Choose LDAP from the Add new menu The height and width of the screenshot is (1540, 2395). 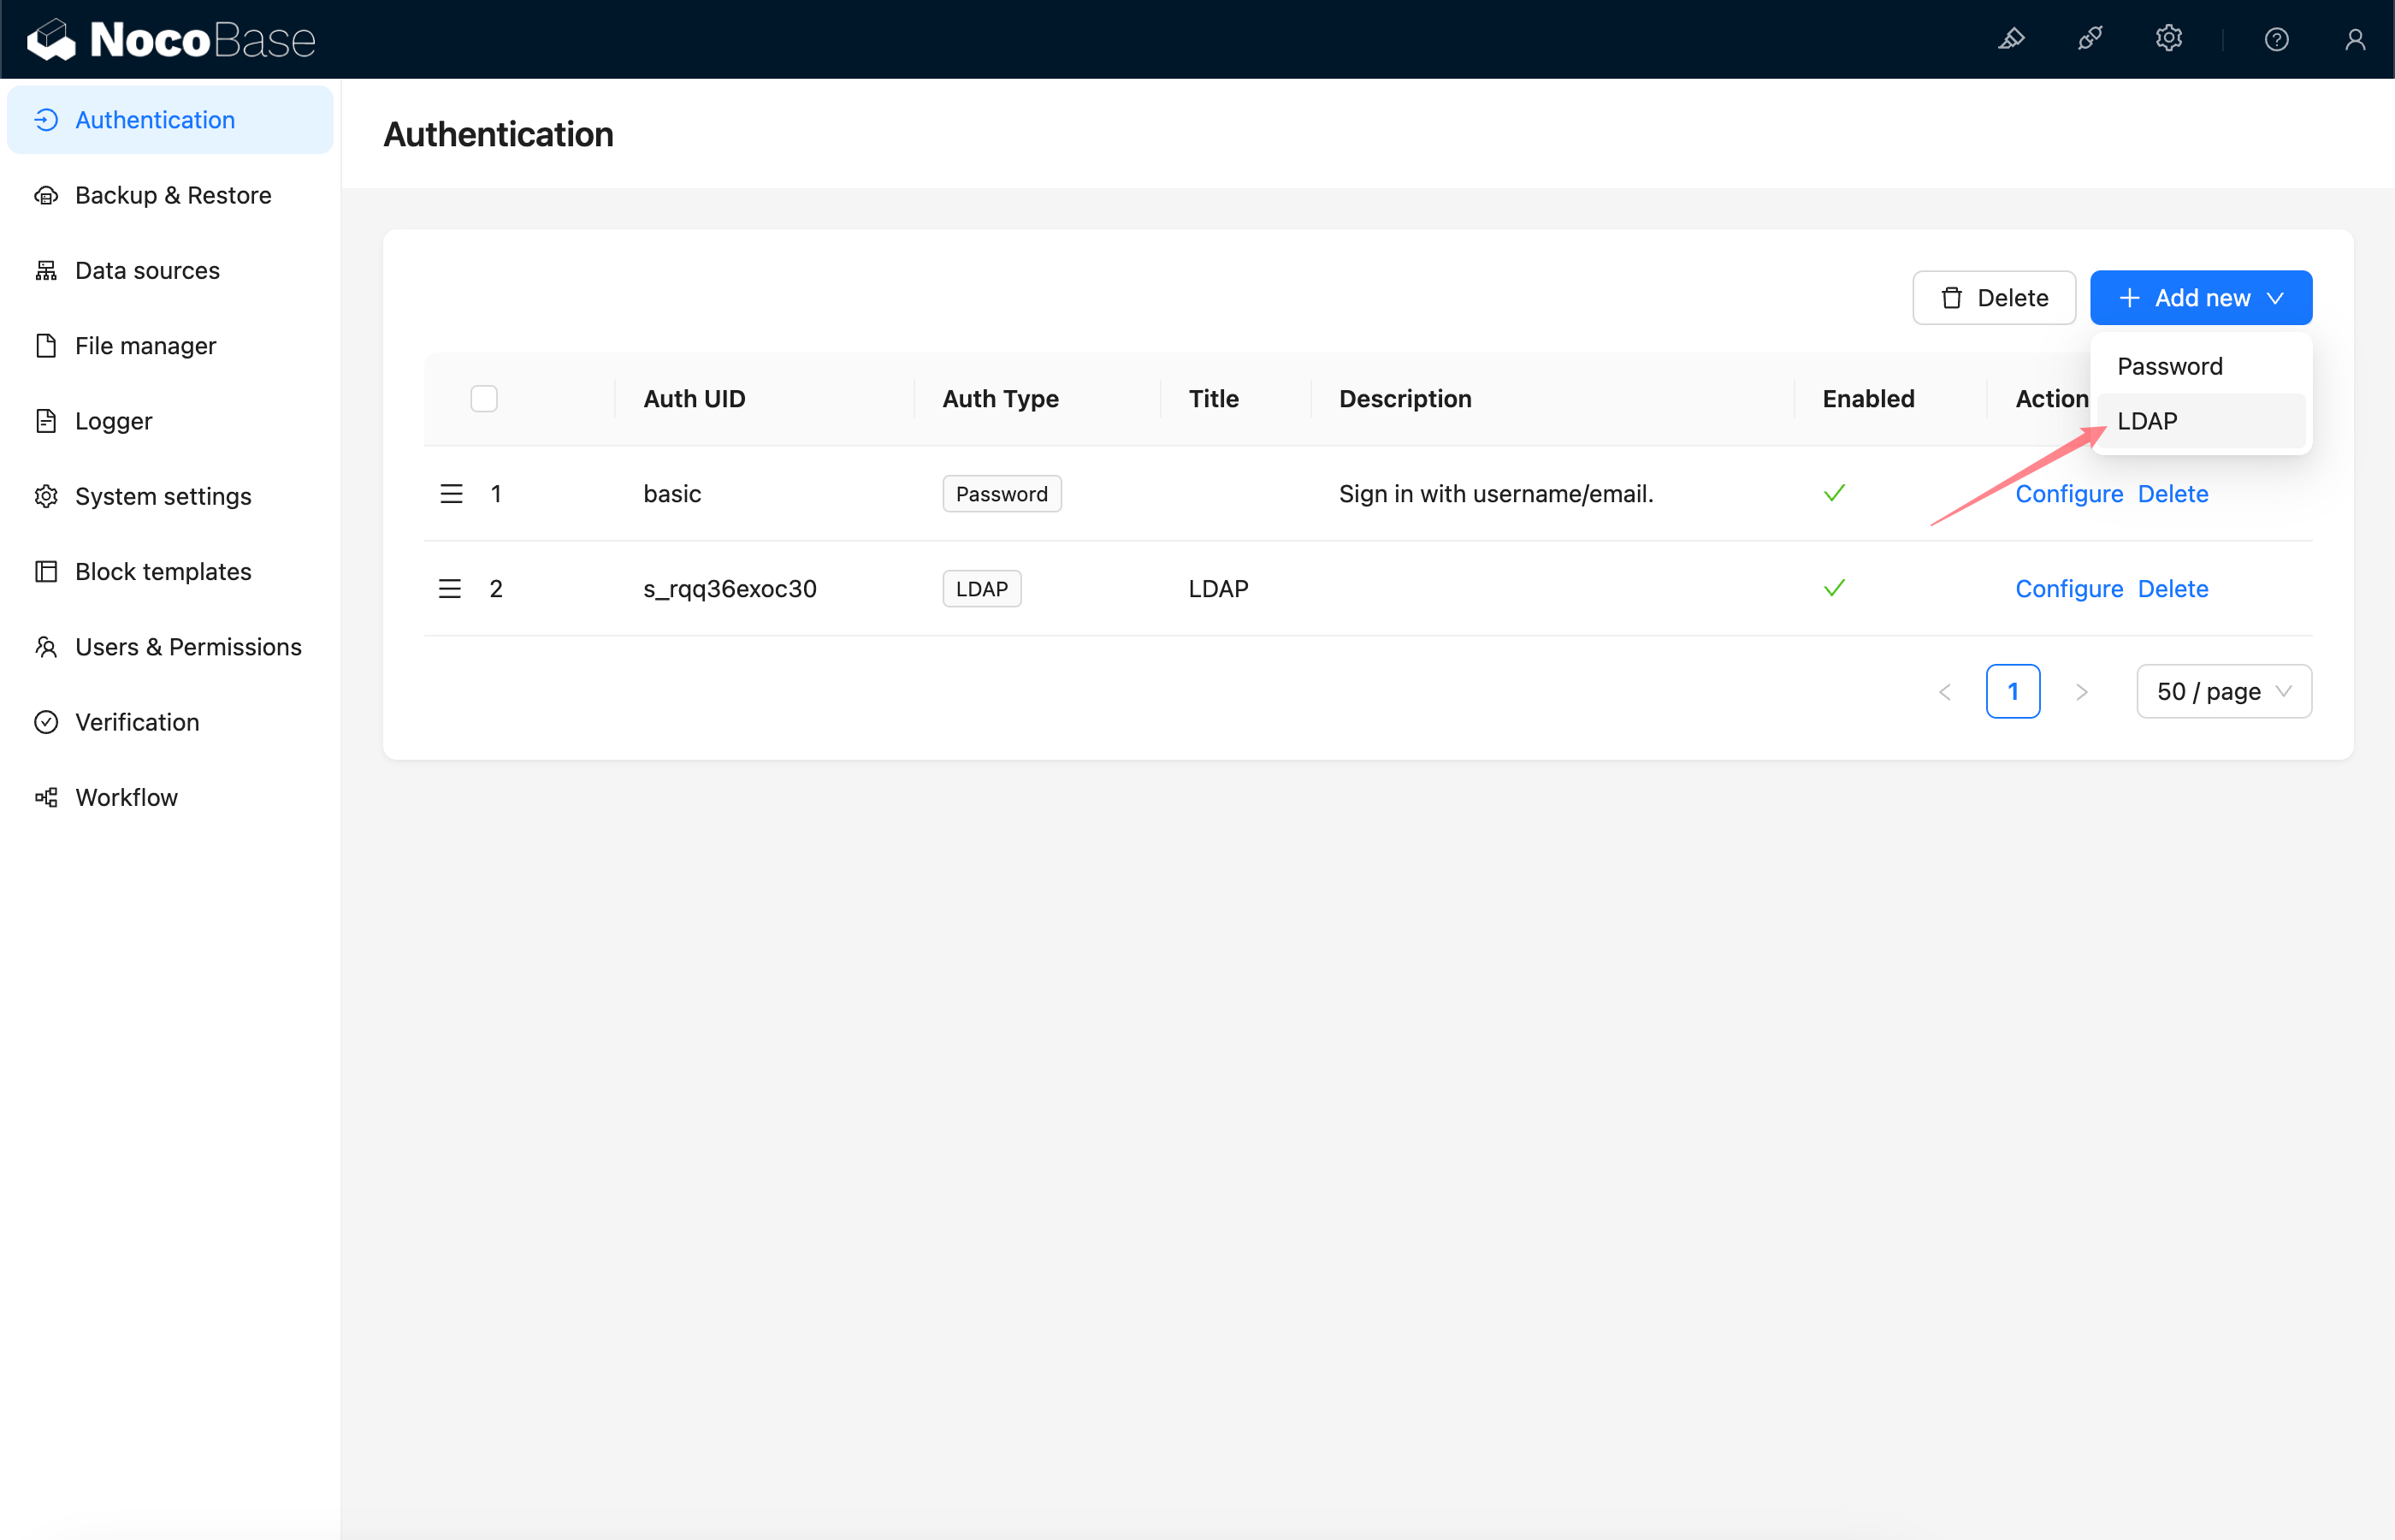coord(2200,421)
